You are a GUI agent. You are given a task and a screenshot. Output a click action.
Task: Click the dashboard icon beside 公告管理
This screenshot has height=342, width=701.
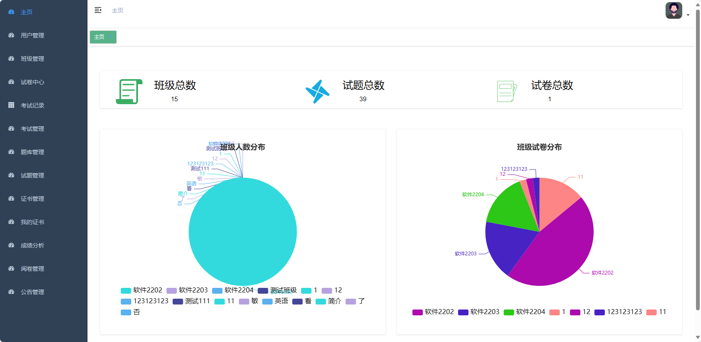pyautogui.click(x=11, y=292)
